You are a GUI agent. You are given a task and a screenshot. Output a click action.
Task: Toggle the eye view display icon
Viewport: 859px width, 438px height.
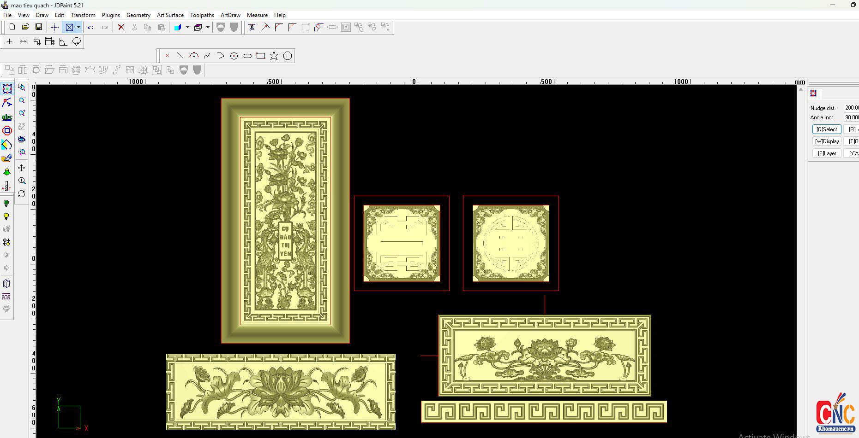22,139
